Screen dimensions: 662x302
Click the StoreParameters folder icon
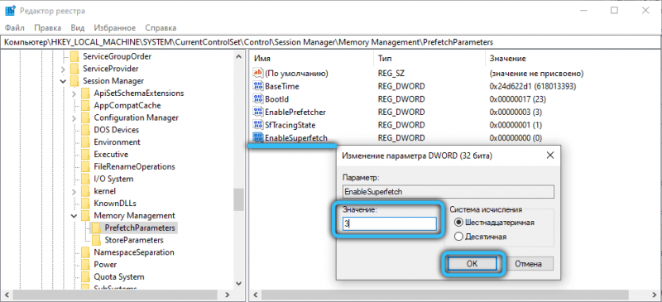tap(97, 240)
